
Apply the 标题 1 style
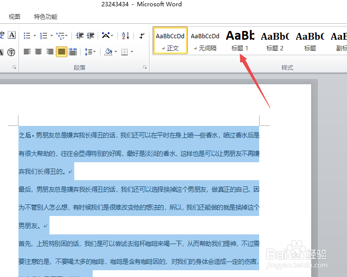click(x=240, y=41)
